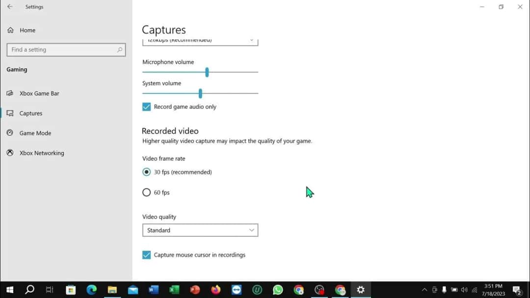Open the Video quality dropdown

click(200, 230)
